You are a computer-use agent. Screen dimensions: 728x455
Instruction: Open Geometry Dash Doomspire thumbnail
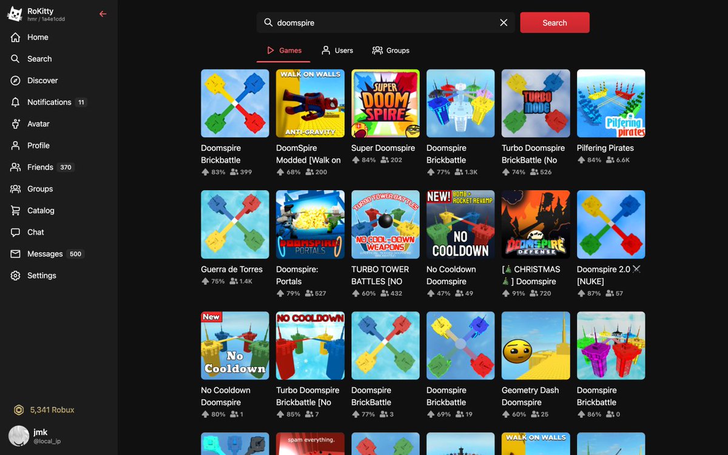click(536, 346)
